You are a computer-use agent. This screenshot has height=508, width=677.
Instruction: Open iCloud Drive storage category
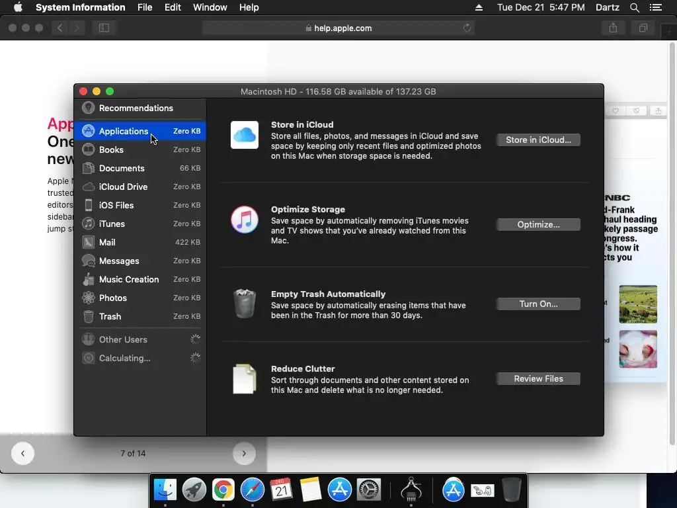coord(140,187)
